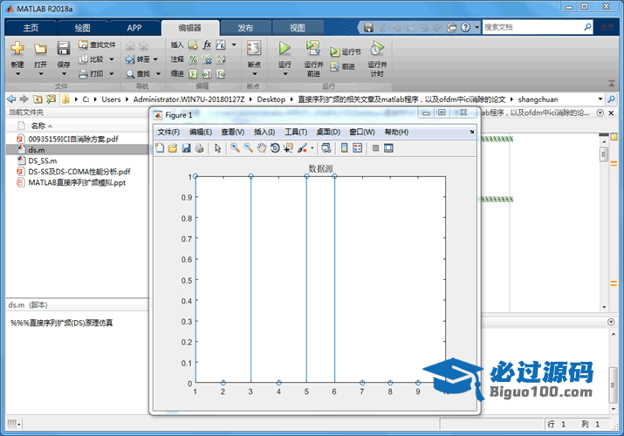Toggle Link Plot tool in Figure 1 toolbar
The height and width of the screenshot is (436, 624).
click(326, 148)
